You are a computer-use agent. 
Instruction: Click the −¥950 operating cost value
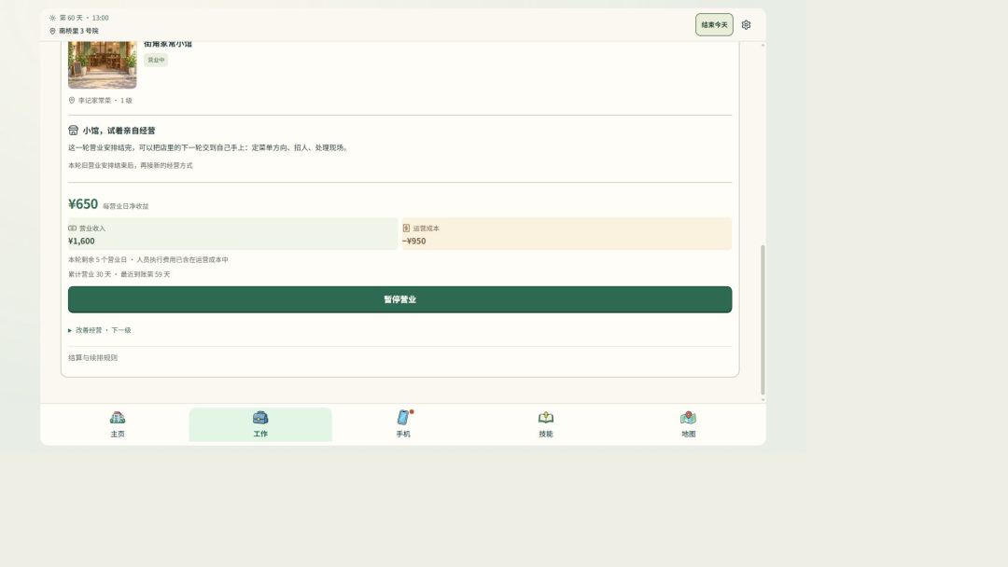[414, 242]
